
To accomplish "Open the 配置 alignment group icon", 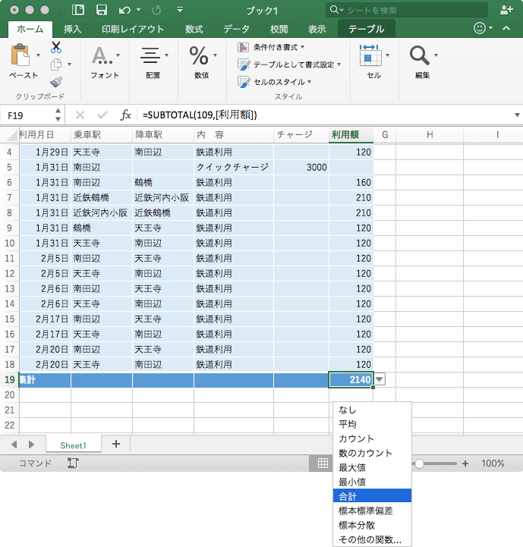I will (150, 55).
